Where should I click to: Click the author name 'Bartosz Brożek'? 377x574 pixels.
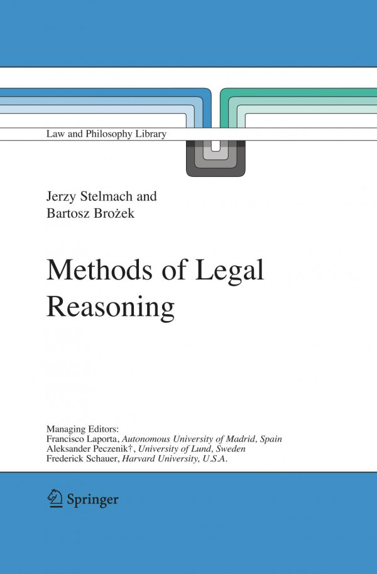click(90, 213)
